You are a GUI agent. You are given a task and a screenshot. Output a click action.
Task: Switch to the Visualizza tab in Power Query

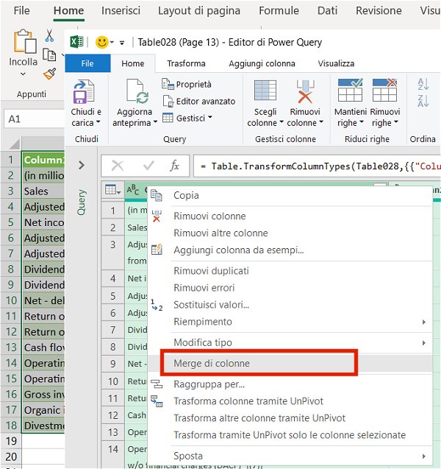(336, 63)
